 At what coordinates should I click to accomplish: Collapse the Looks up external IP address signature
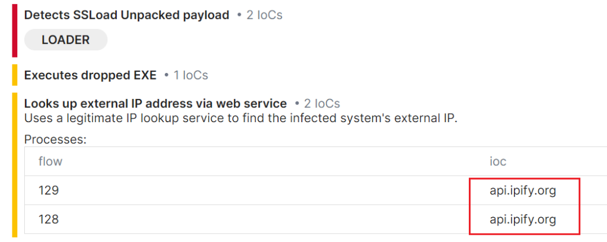point(155,104)
